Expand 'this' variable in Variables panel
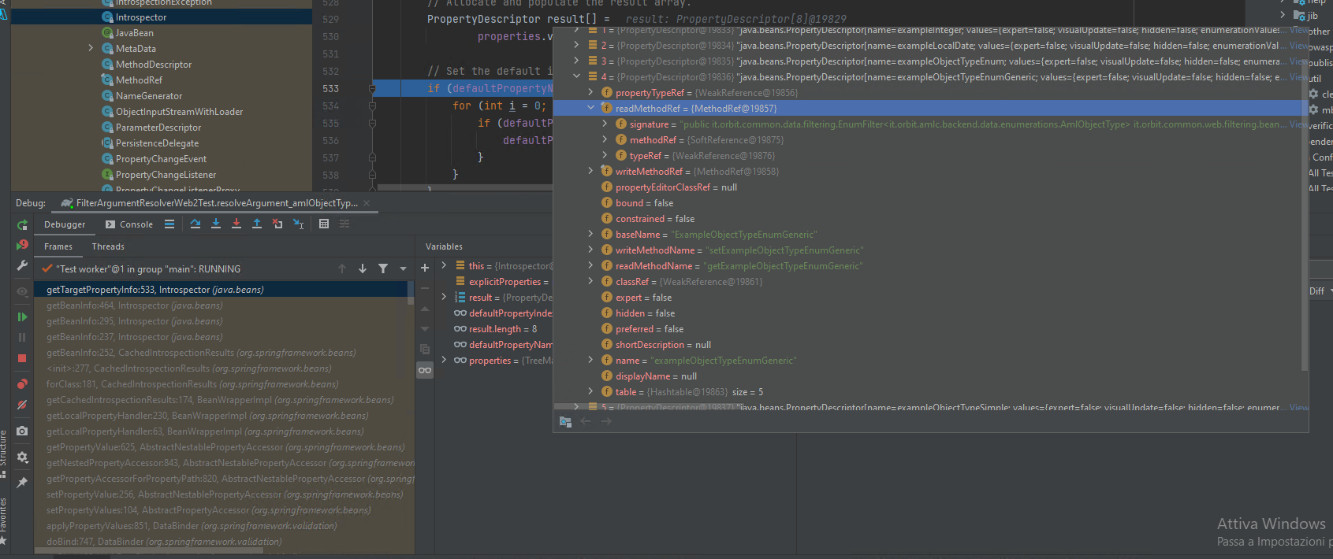The height and width of the screenshot is (559, 1333). pyautogui.click(x=444, y=265)
